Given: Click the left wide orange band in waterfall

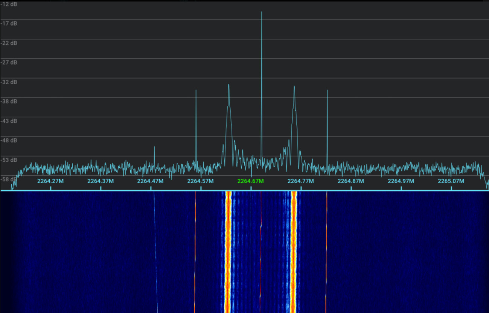Looking at the screenshot, I should [x=228, y=252].
